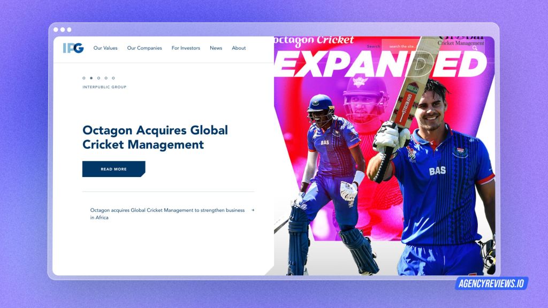The height and width of the screenshot is (308, 548).
Task: Select the third carousel slide dot
Action: point(98,78)
